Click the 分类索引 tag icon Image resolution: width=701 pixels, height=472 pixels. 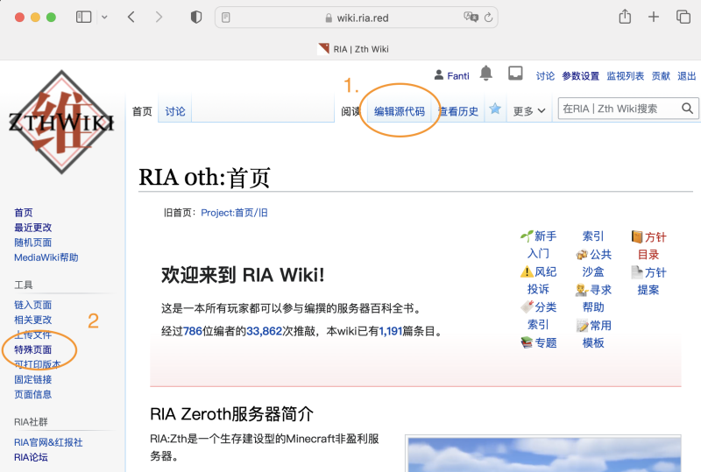pyautogui.click(x=527, y=306)
